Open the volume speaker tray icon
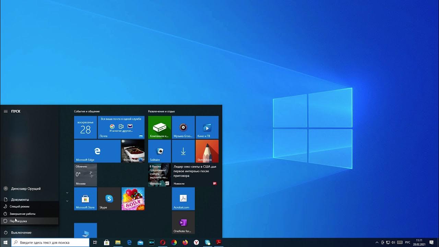The width and height of the screenshot is (439, 247). click(393, 243)
